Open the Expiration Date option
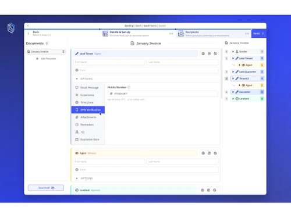The width and height of the screenshot is (291, 218). [88, 140]
